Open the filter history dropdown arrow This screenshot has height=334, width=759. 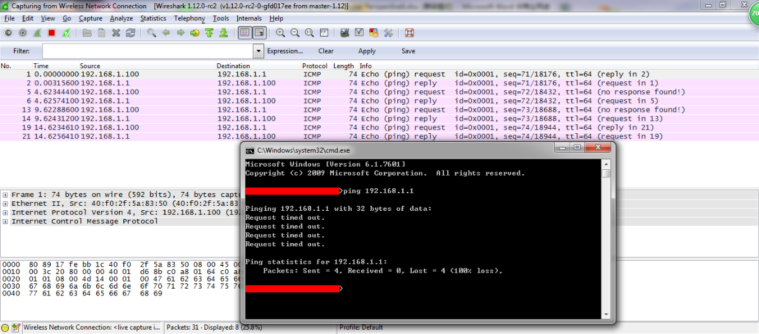pos(259,51)
